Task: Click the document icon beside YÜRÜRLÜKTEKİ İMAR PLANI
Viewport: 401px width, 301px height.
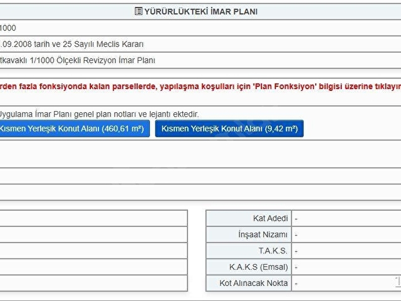Action: [x=138, y=11]
